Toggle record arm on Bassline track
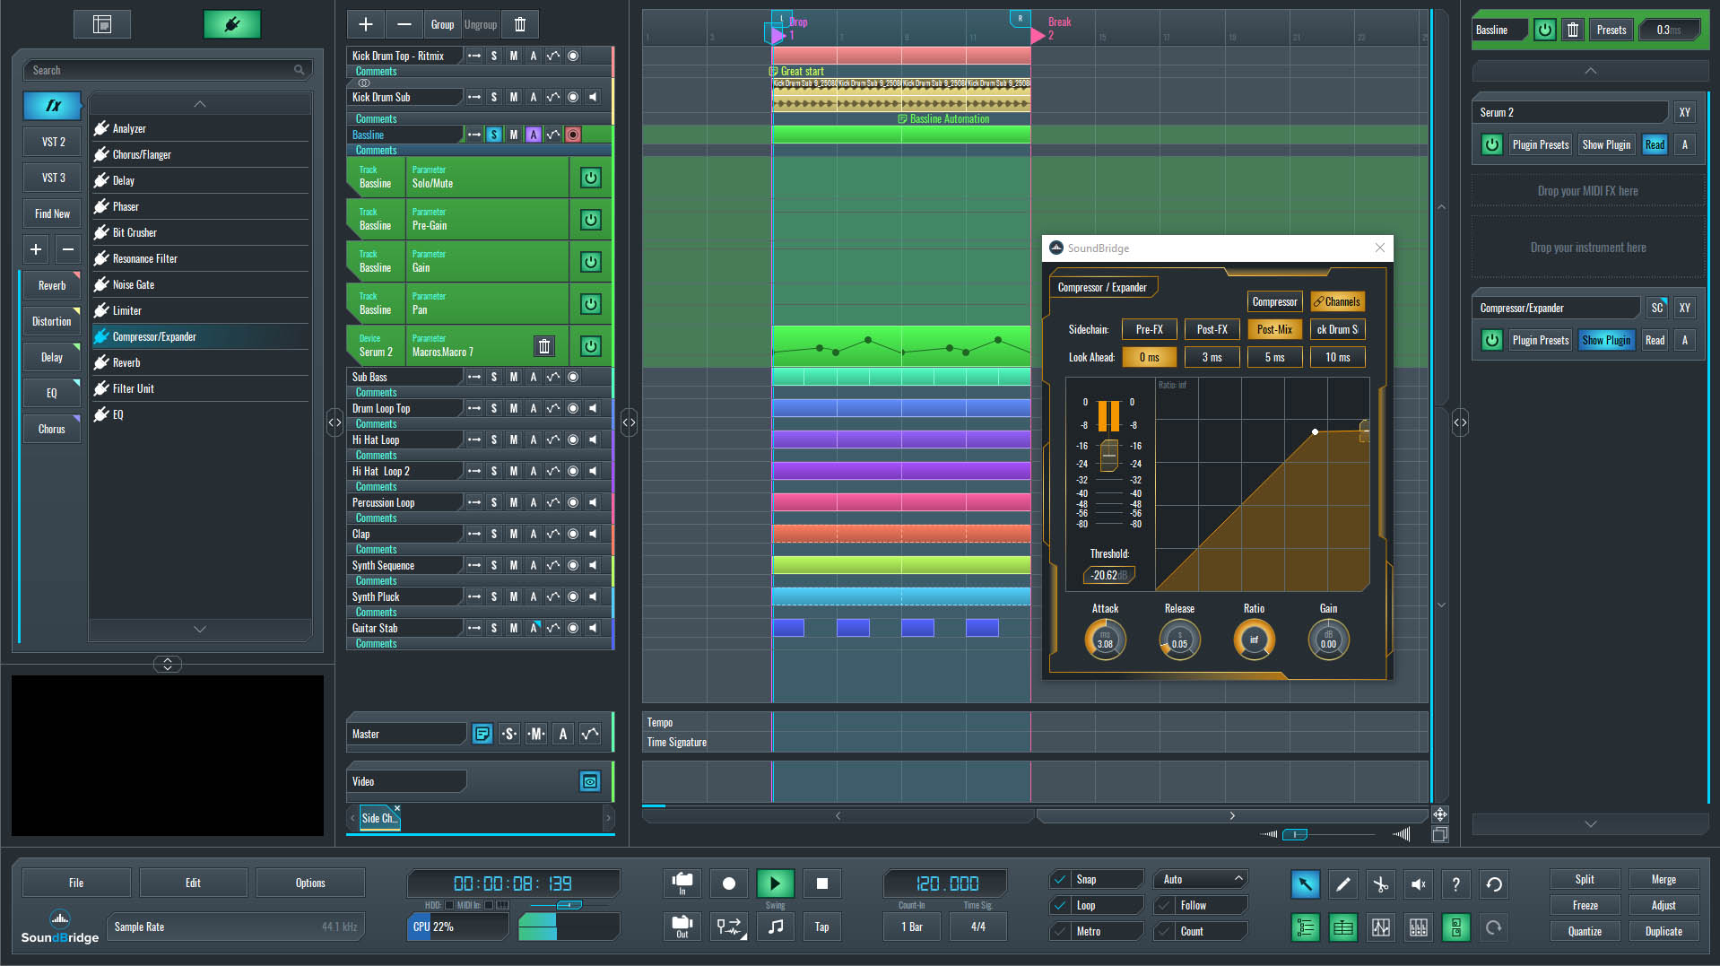The width and height of the screenshot is (1720, 966). tap(573, 135)
